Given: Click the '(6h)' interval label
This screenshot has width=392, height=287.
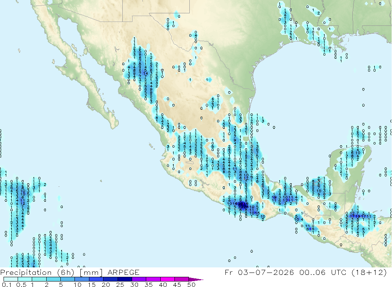Looking at the screenshot, I should (x=65, y=272).
